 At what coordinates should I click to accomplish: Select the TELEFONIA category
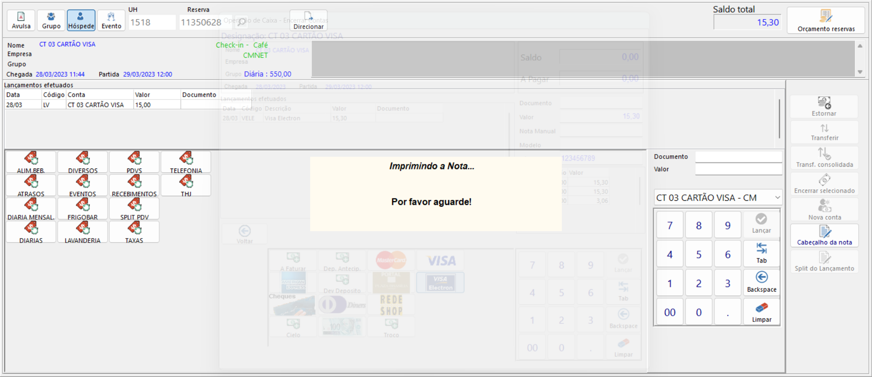(186, 162)
